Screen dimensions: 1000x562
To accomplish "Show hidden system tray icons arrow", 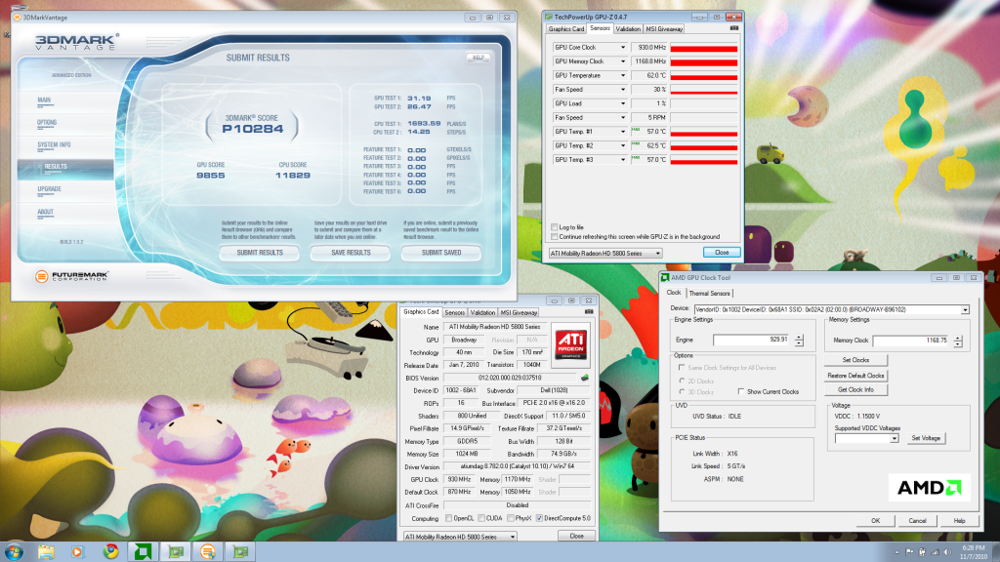I will click(x=896, y=552).
